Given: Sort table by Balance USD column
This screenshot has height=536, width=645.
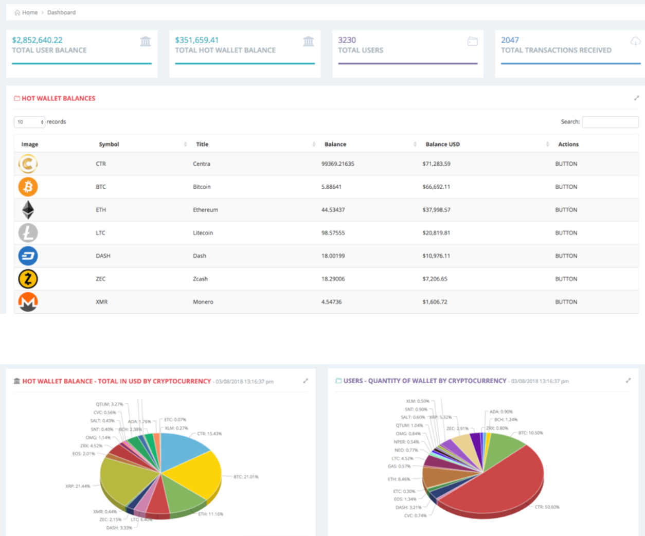Looking at the screenshot, I should [x=442, y=145].
